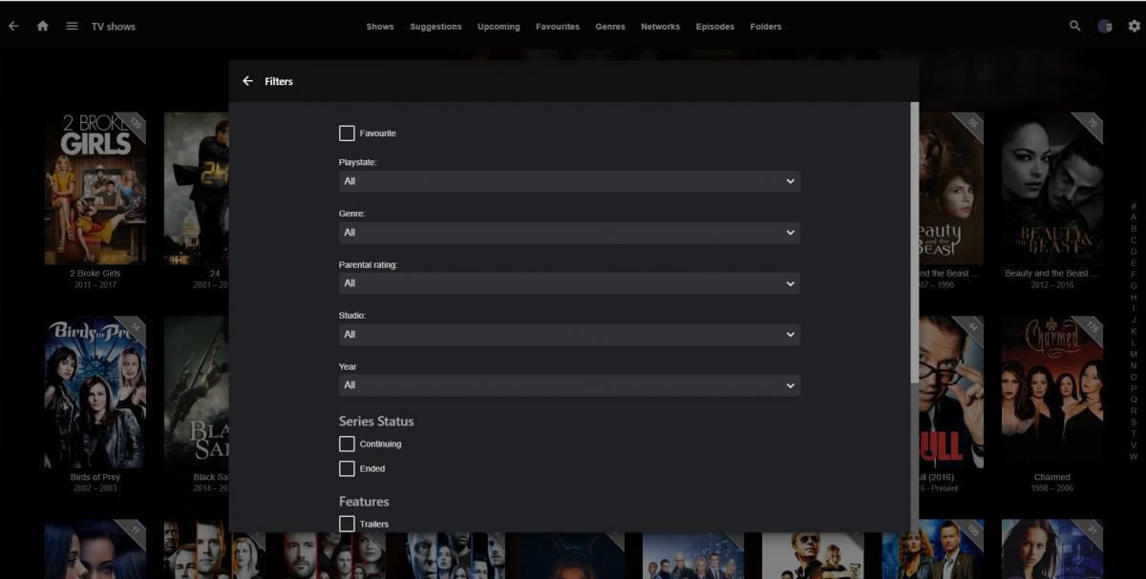1146x579 pixels.
Task: Open the settings gear icon
Action: [x=1135, y=26]
